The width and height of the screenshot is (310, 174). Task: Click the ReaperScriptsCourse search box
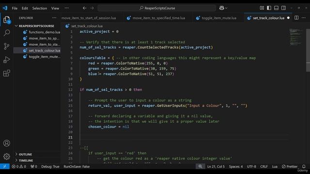(x=157, y=8)
